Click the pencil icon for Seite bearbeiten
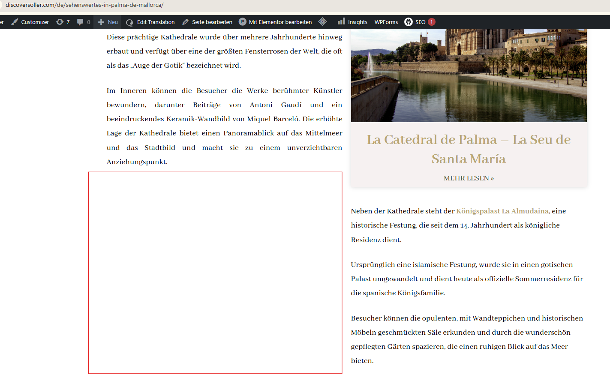The image size is (610, 387). [x=186, y=22]
